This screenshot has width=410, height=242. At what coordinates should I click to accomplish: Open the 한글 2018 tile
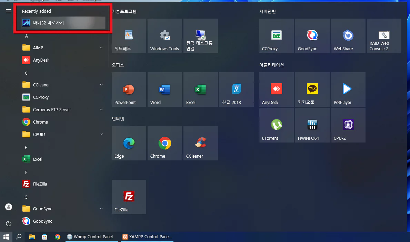[236, 90]
